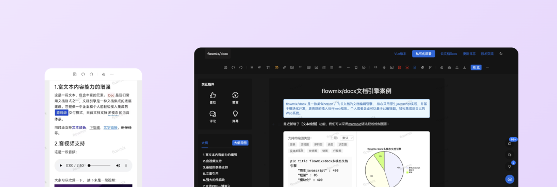The width and height of the screenshot is (557, 187).
Task: Insert an unordered bullet list
Action: click(x=332, y=67)
